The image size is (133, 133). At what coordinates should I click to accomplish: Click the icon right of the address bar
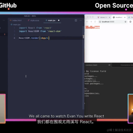tap(130, 22)
